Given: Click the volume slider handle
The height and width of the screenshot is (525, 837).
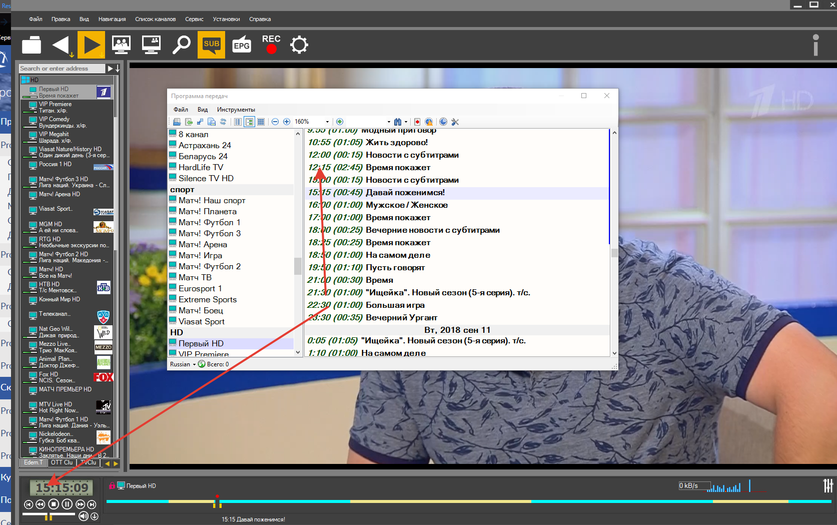Looking at the screenshot, I should pyautogui.click(x=49, y=516).
